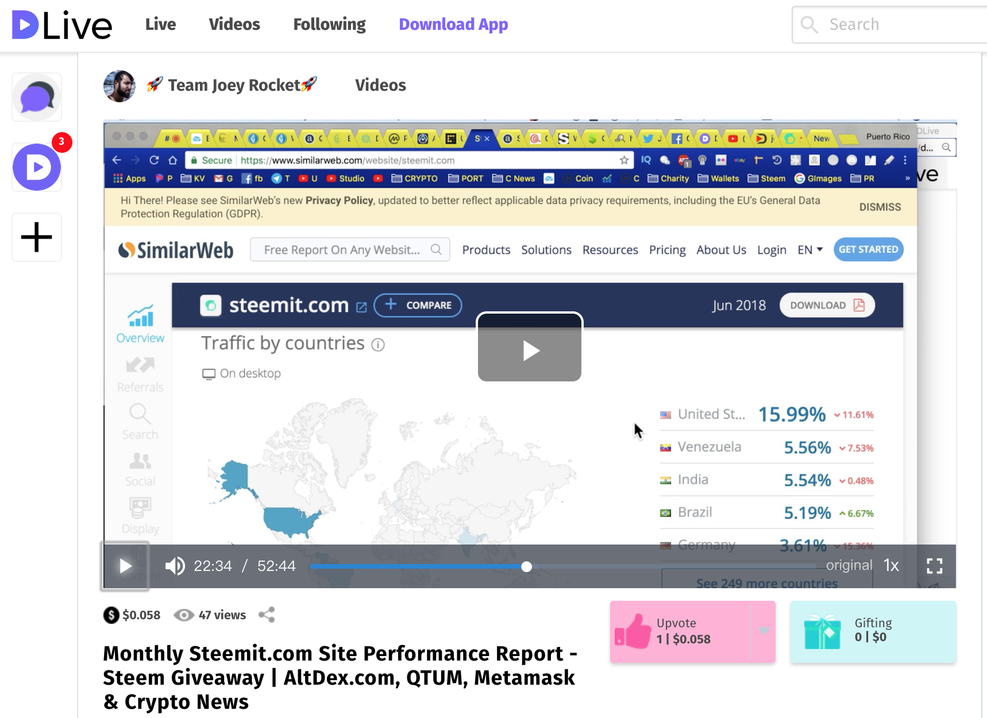Upvote the video with the pink Upvote button
Viewport: 987px width, 718px height.
[x=680, y=631]
